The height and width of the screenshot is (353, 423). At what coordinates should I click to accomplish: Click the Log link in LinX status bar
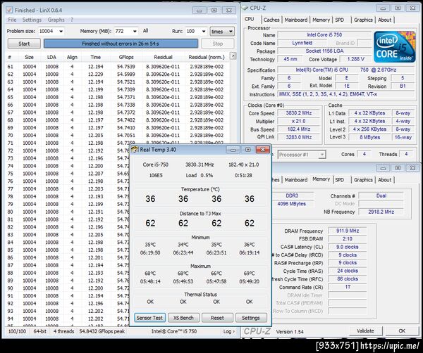tap(228, 331)
